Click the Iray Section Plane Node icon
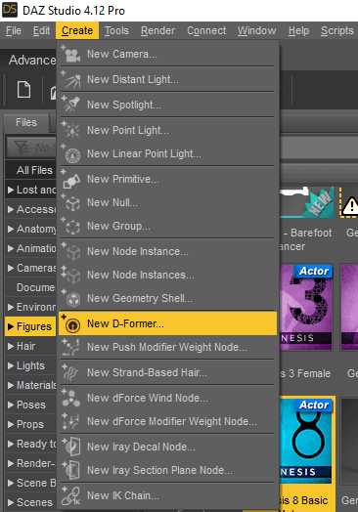The width and height of the screenshot is (358, 512). 72,471
